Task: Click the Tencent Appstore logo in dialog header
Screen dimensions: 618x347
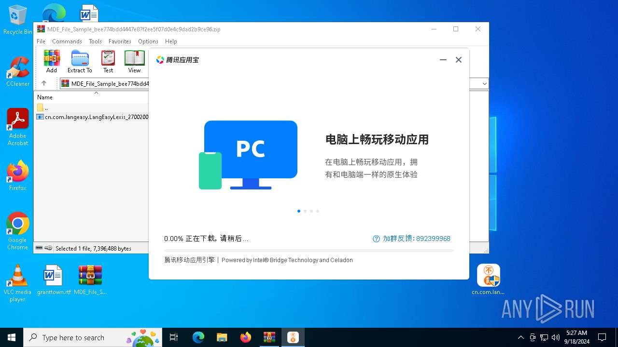Action: pos(177,60)
